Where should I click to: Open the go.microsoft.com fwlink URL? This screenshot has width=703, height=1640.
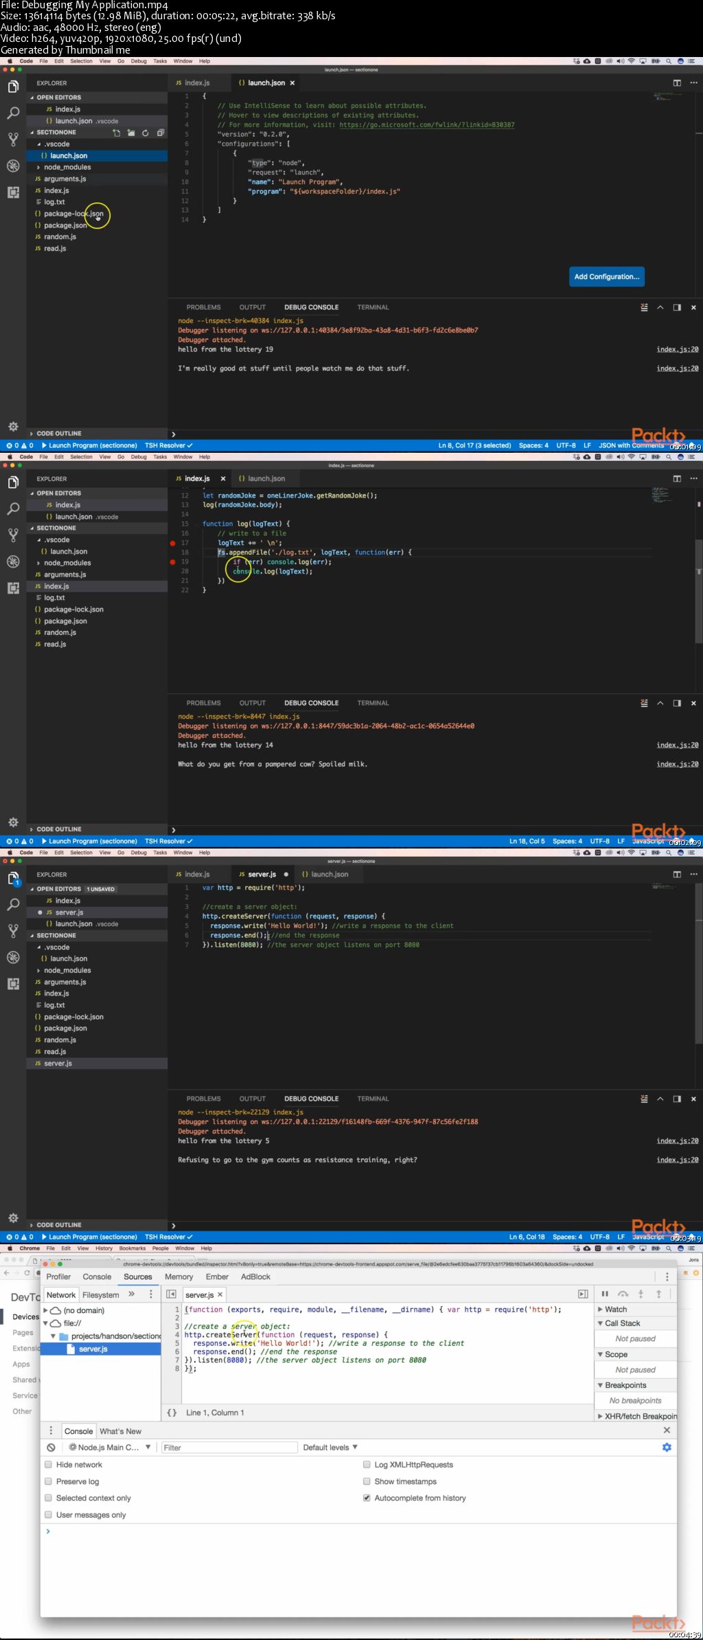point(426,125)
